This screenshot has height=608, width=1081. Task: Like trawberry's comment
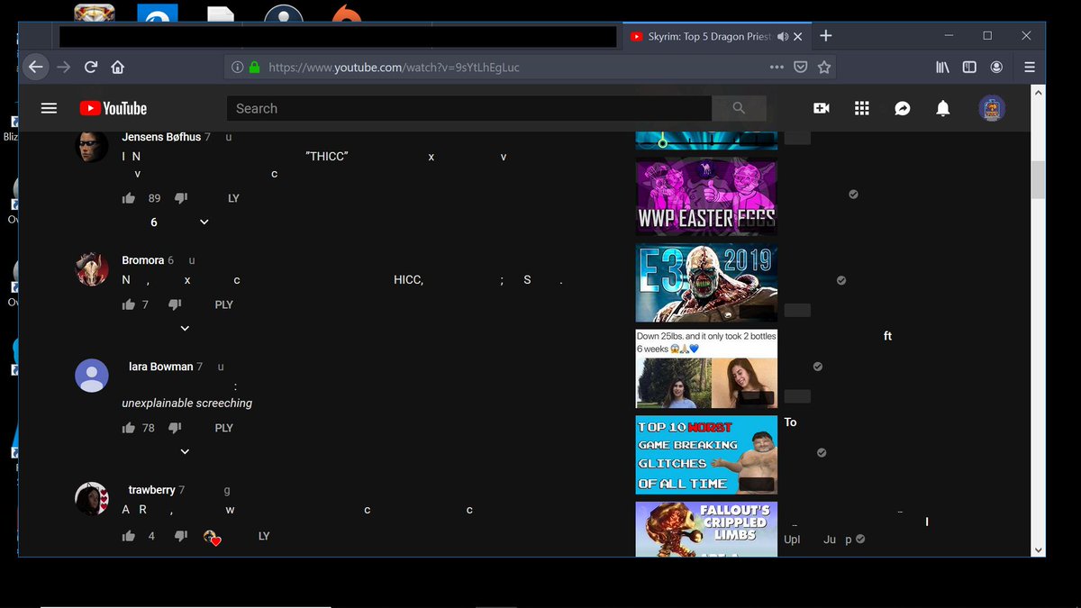(129, 536)
